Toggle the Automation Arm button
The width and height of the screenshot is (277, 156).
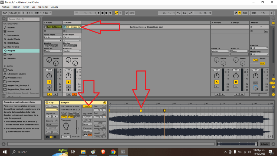tap(116, 13)
